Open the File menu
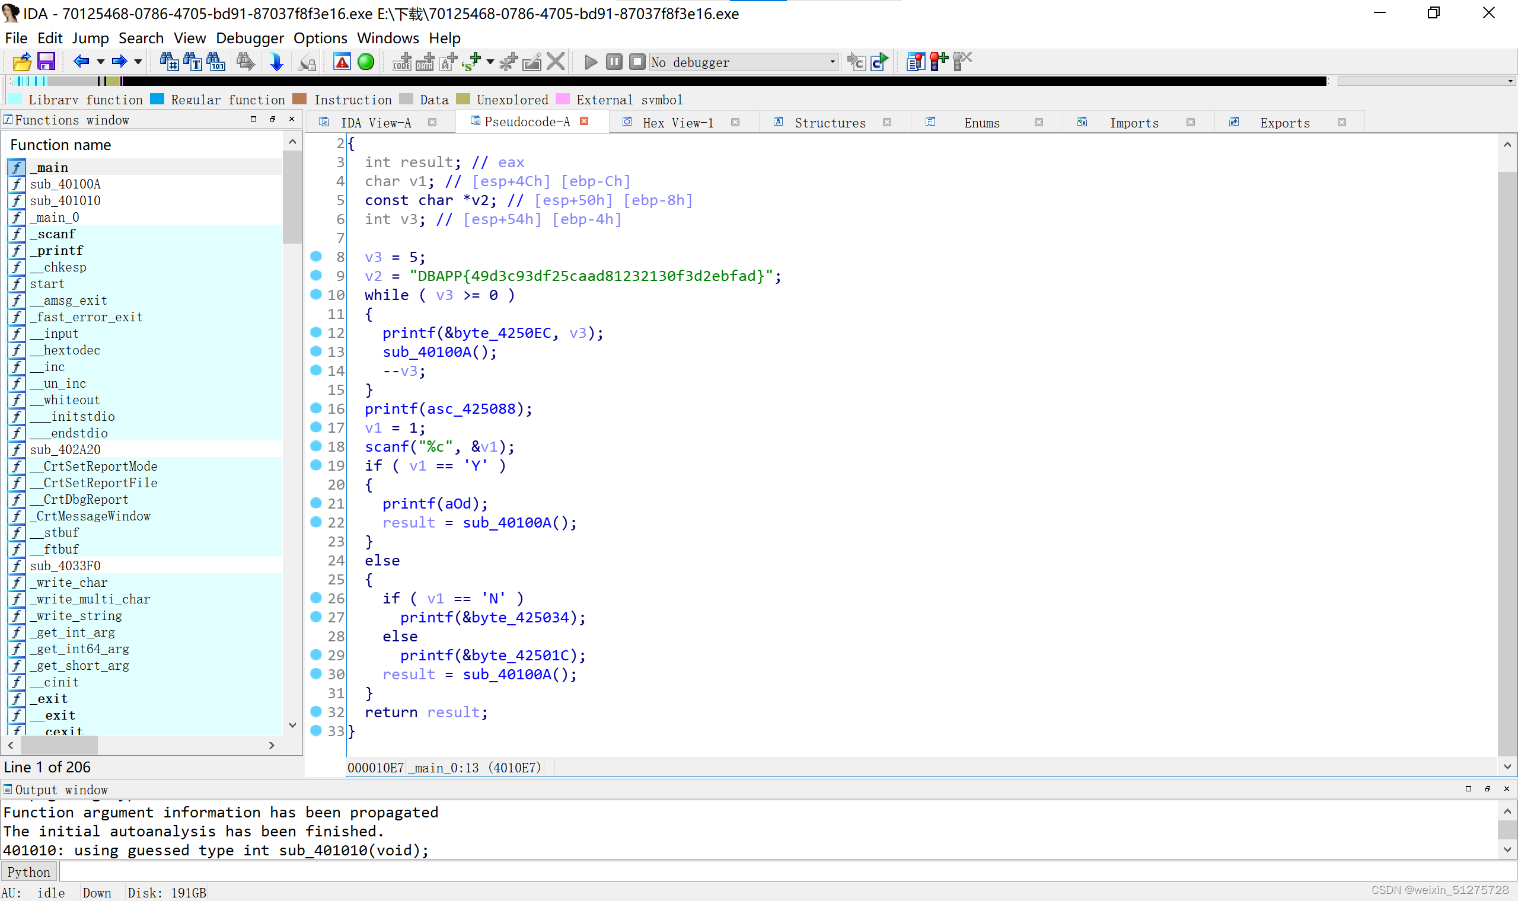 (16, 38)
